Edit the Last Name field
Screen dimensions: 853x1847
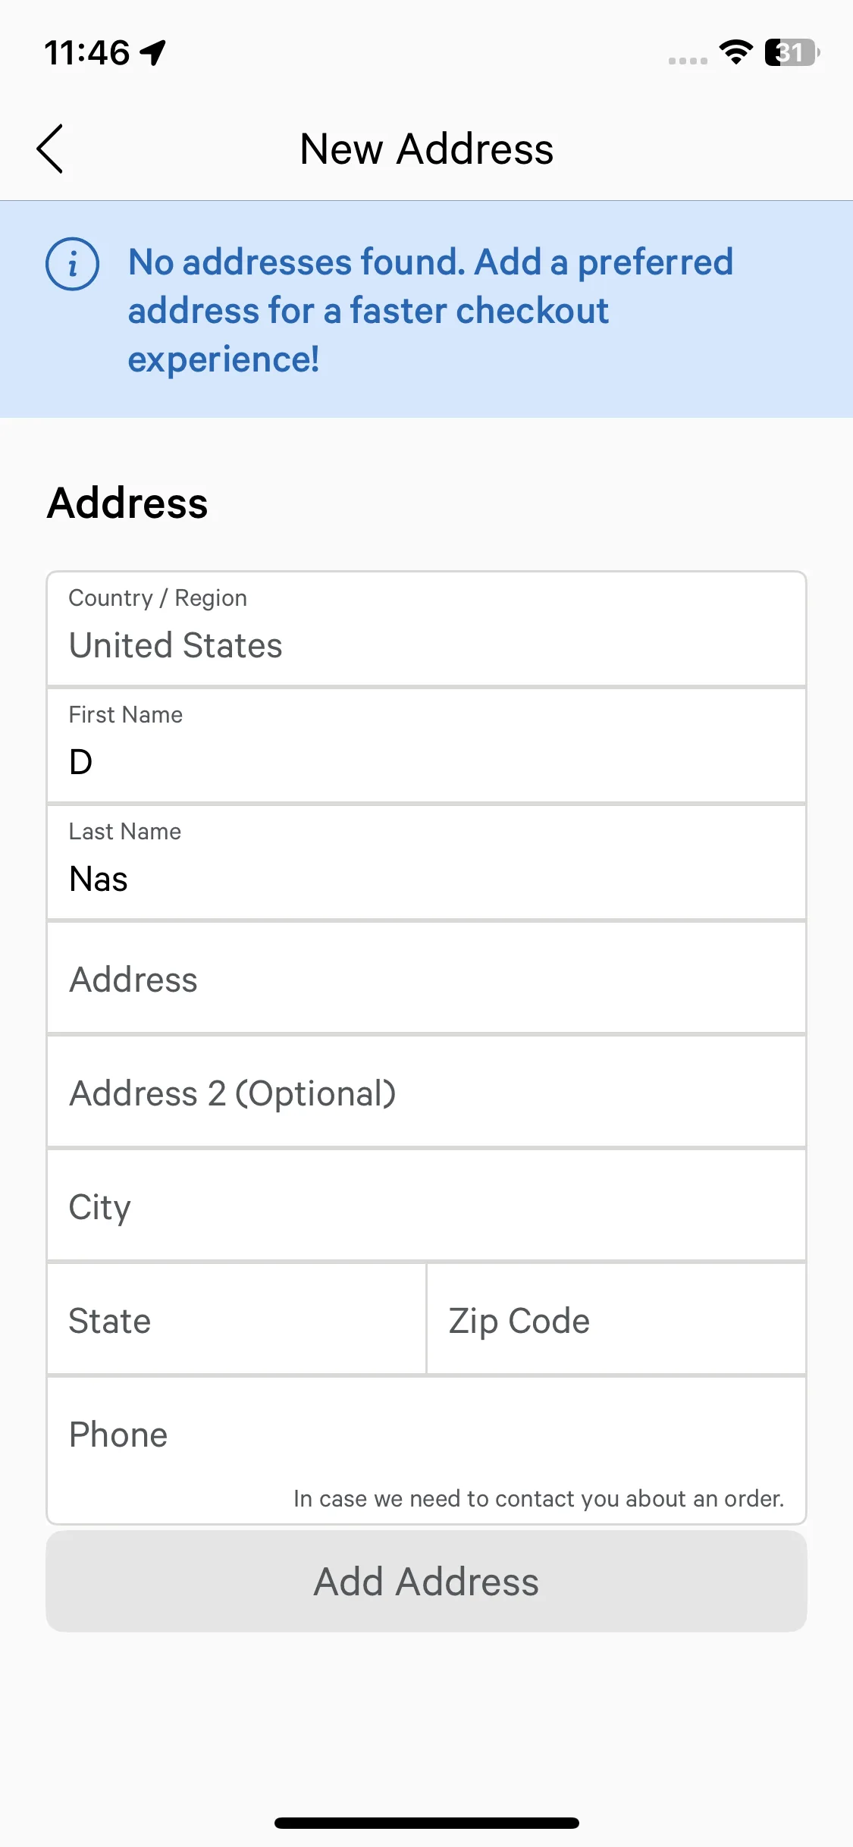pos(426,863)
